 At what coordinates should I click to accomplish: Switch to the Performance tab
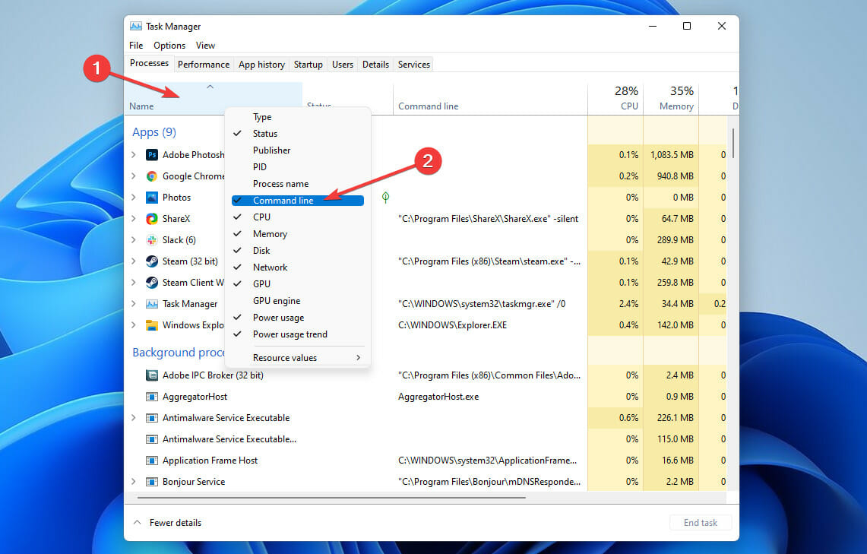pos(204,65)
